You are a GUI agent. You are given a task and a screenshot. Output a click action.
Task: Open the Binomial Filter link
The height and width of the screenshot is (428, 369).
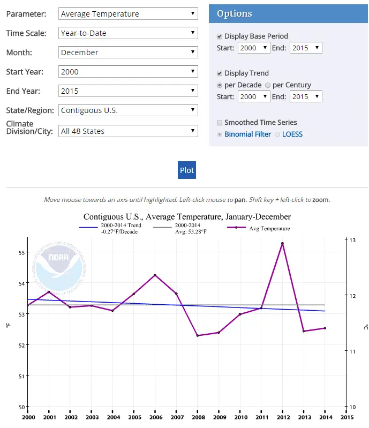[247, 134]
